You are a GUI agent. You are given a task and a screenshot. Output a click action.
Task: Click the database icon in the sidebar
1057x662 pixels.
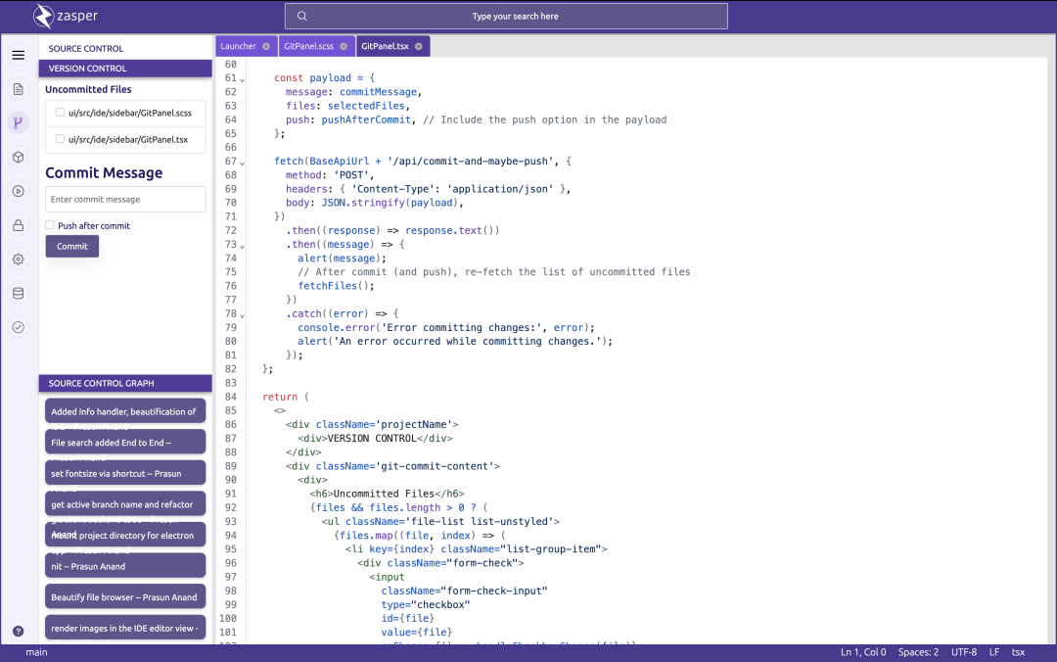coord(18,293)
